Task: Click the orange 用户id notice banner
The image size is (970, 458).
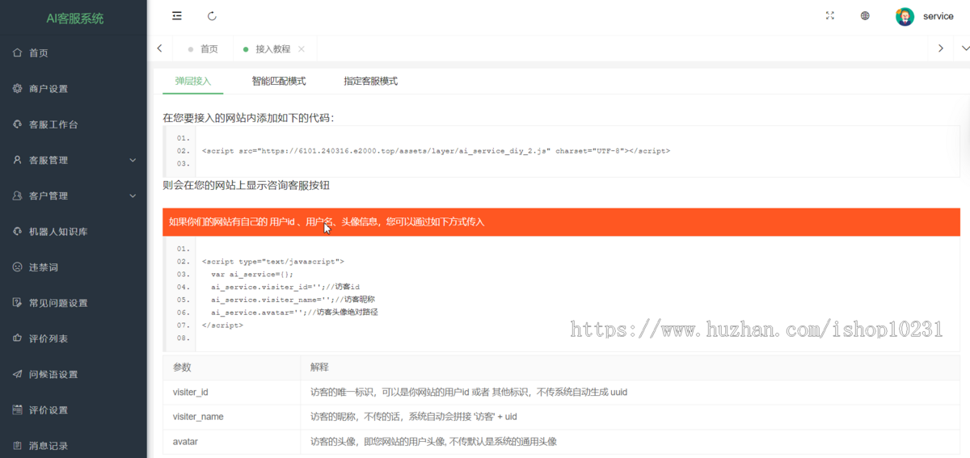Action: pos(561,221)
